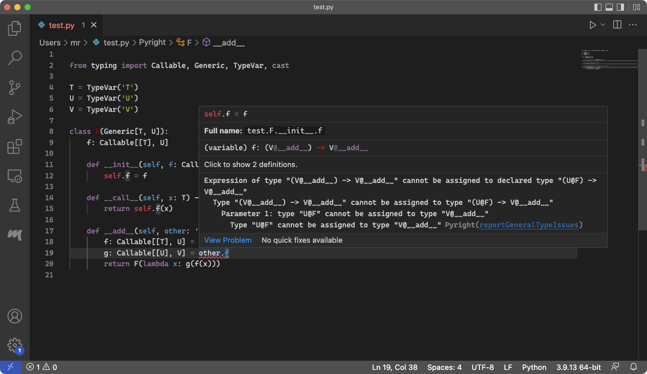
Task: Open the More Actions ellipsis menu
Action: (x=632, y=24)
